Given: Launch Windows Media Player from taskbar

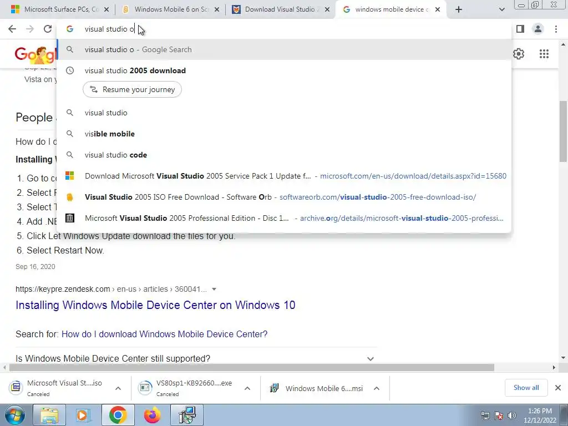Looking at the screenshot, I should (x=83, y=415).
